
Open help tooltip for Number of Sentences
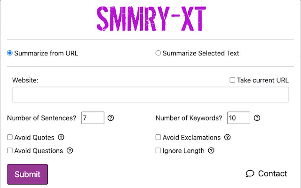(111, 118)
